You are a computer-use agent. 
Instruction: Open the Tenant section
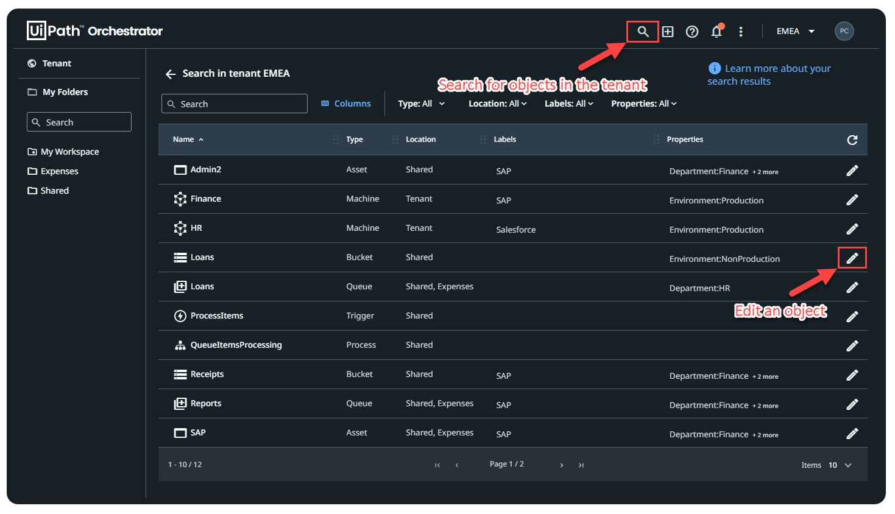tap(49, 63)
